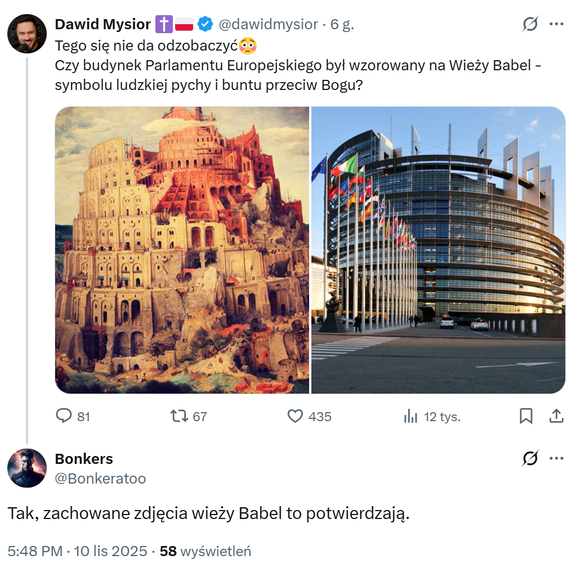Open more options menu on Bonkers' reply
Viewport: 576px width, 564px height.
pyautogui.click(x=556, y=458)
